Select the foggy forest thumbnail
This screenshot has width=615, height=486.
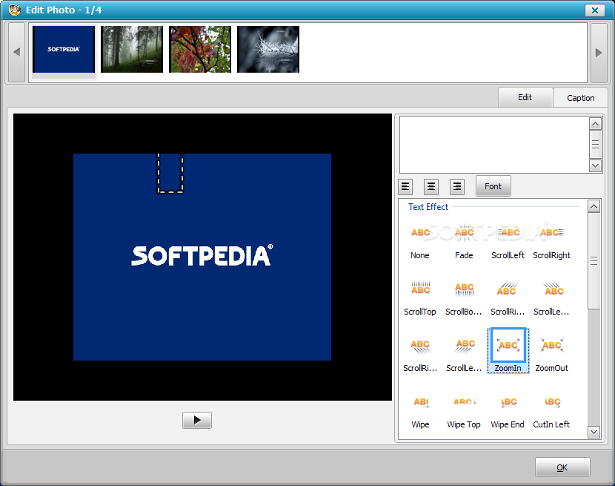click(x=132, y=50)
